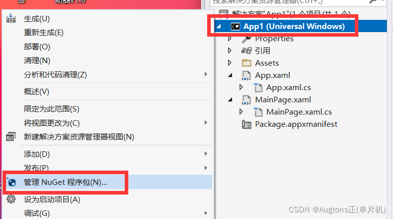Open 调试(G) submenu

[x=37, y=213]
